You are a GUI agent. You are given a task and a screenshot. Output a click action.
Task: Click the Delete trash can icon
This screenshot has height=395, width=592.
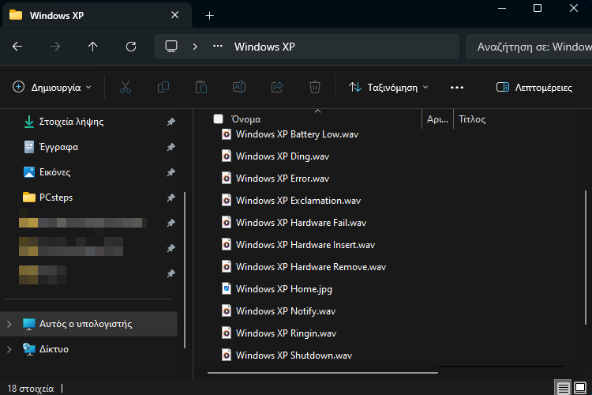point(315,88)
